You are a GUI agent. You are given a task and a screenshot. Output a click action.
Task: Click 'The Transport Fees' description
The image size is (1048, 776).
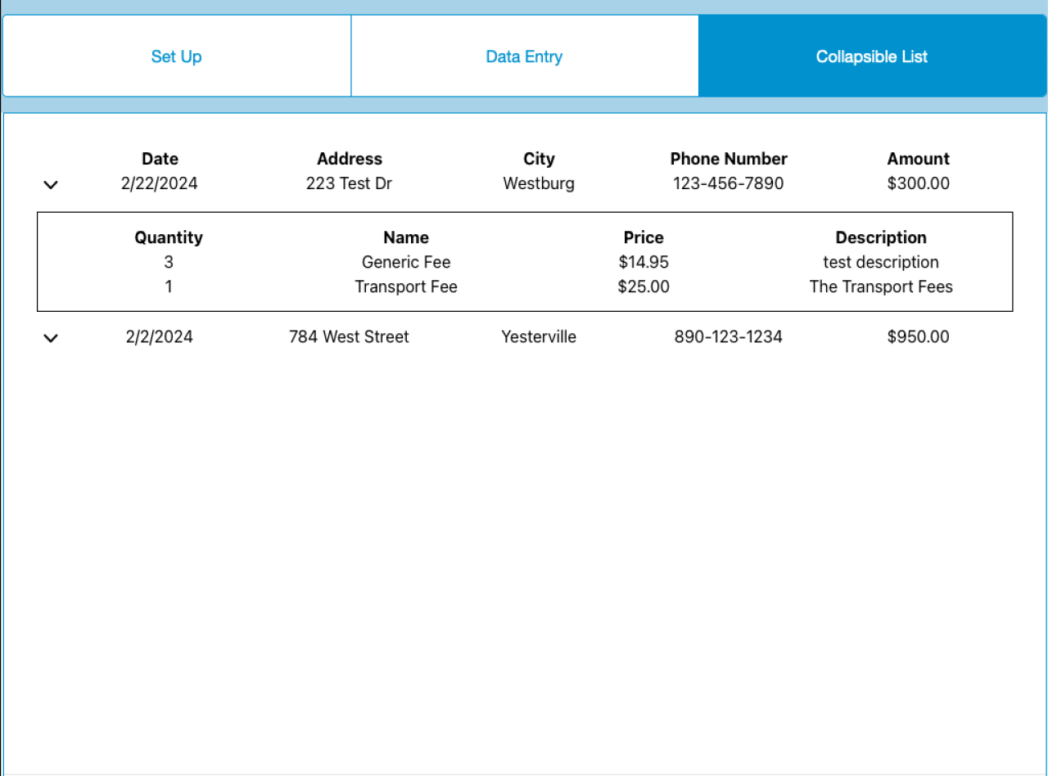click(881, 286)
